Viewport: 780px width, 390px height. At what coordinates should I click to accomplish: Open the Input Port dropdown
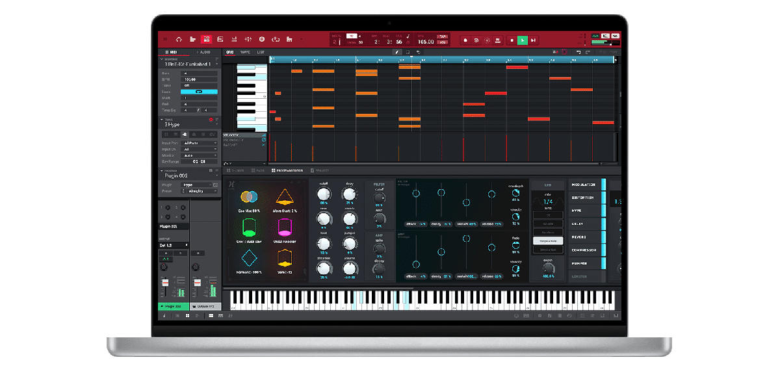[x=200, y=143]
